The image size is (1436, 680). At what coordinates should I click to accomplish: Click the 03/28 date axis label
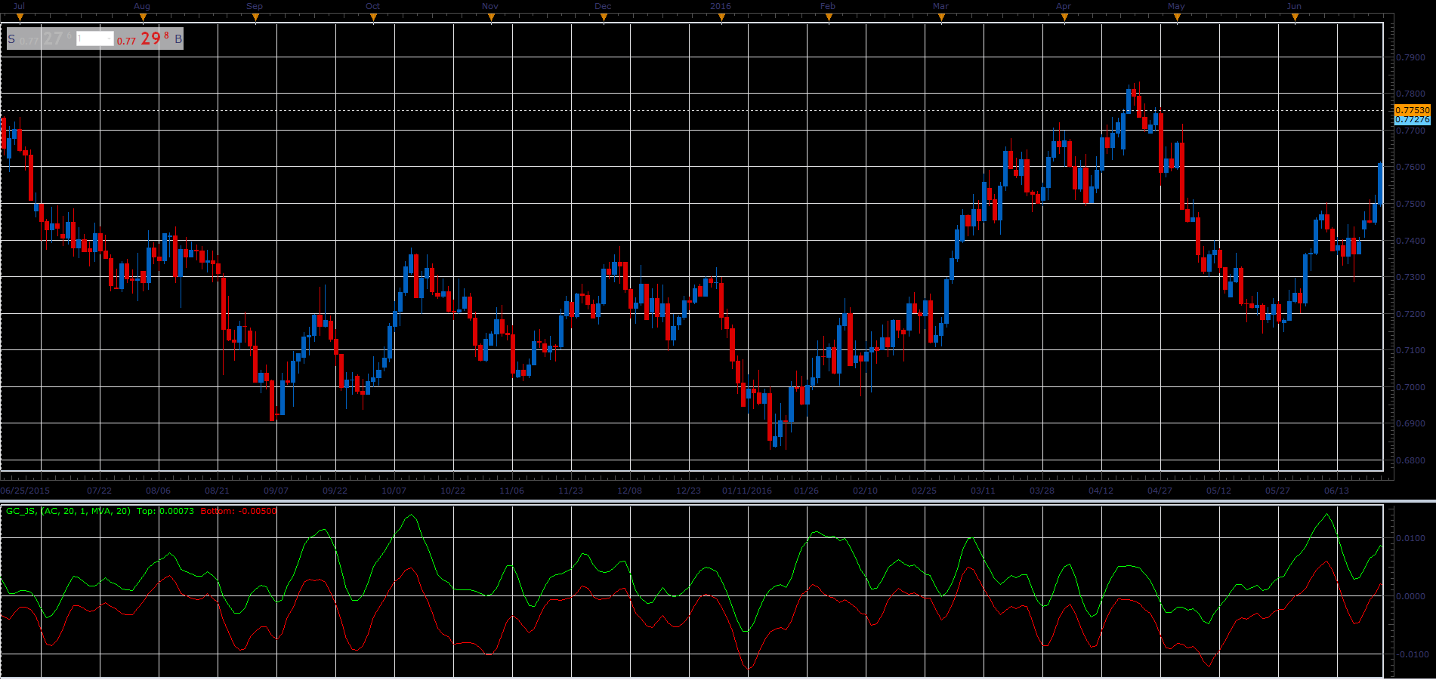point(1042,491)
